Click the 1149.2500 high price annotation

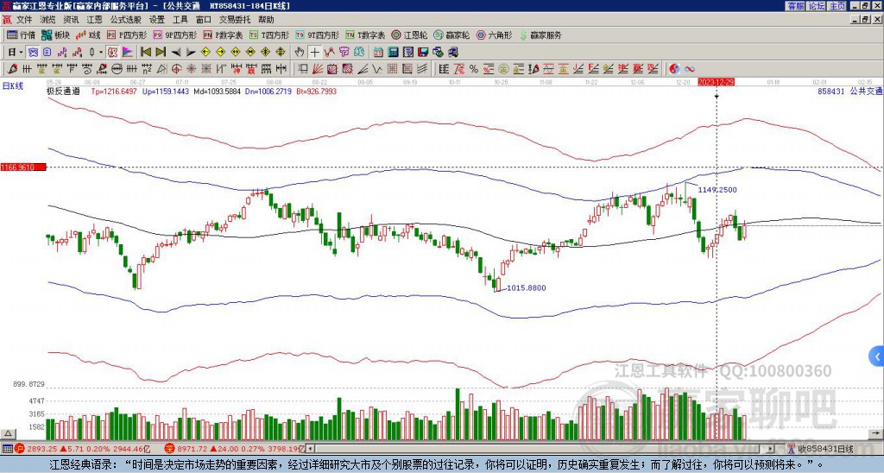[717, 190]
